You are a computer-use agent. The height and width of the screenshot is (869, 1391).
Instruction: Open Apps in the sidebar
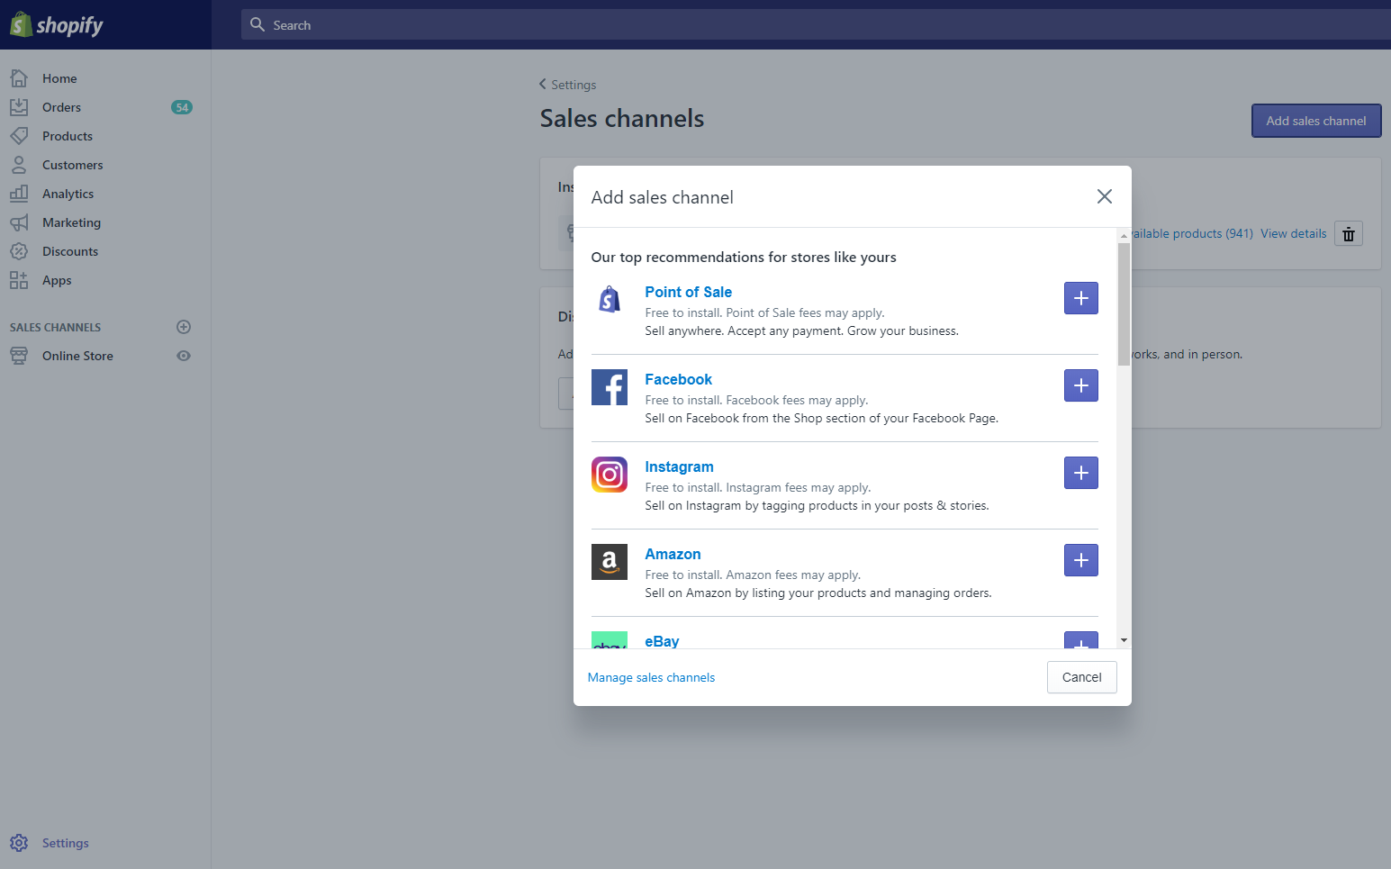click(57, 280)
